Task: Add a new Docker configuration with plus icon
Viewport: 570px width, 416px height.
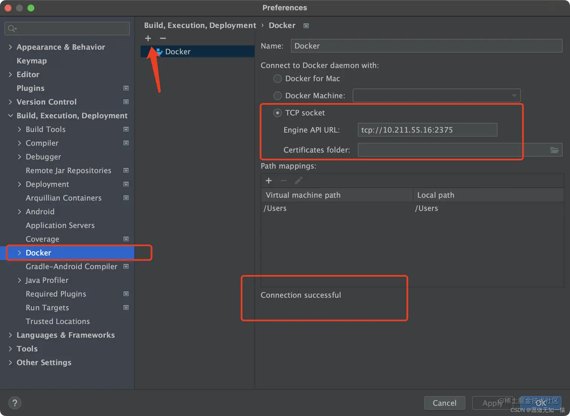Action: (148, 38)
